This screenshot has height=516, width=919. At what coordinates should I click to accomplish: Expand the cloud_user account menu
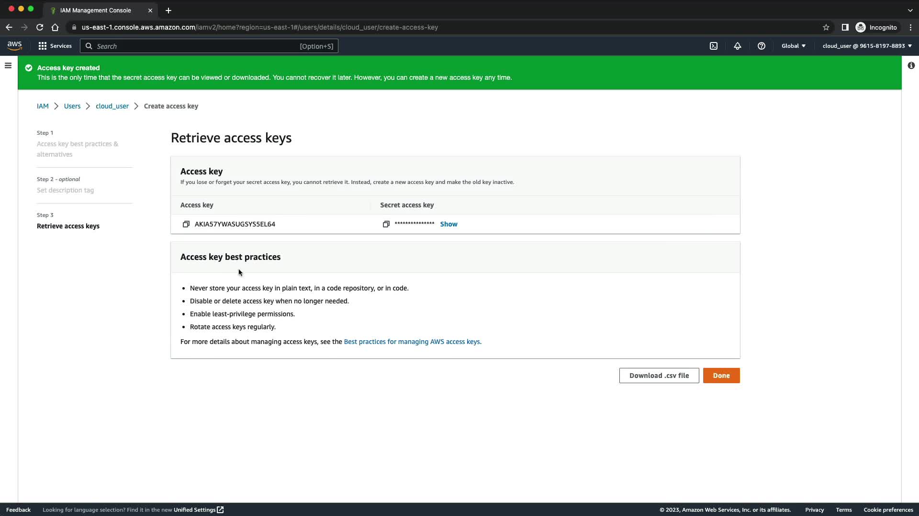click(x=866, y=46)
